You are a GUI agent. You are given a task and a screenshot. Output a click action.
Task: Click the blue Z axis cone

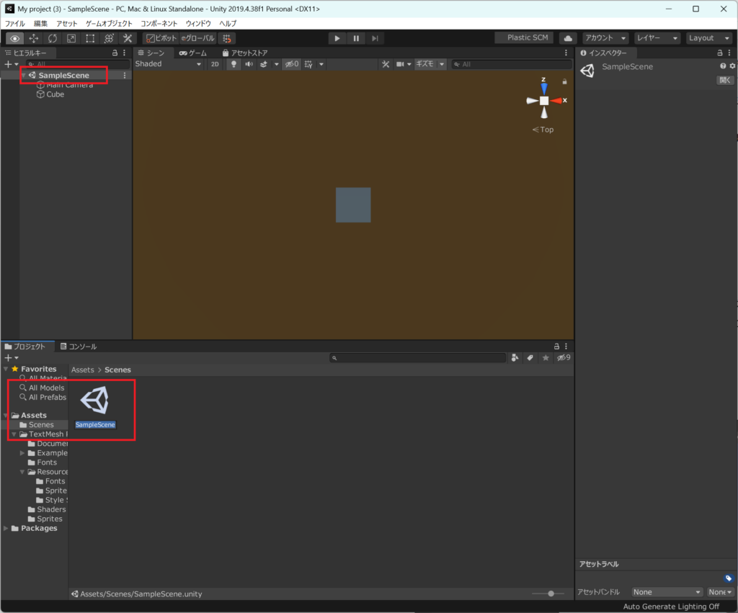[544, 89]
